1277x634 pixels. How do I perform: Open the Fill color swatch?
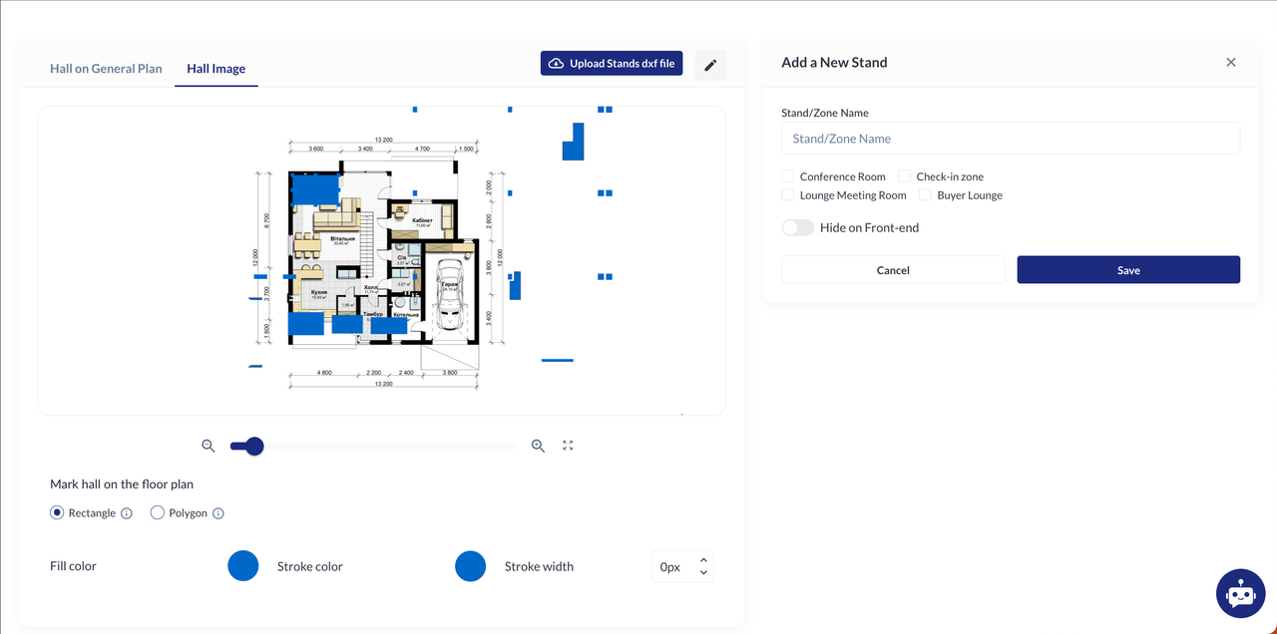pos(243,566)
